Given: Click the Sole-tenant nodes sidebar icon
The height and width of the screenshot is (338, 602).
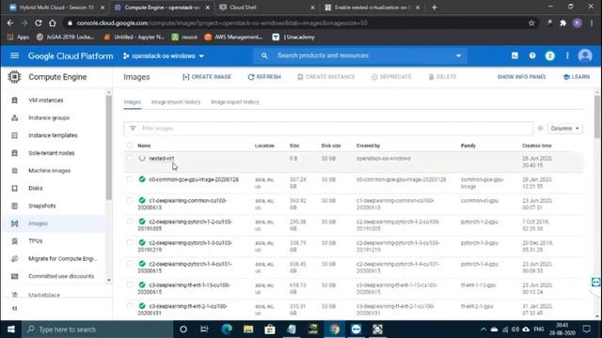Looking at the screenshot, I should click(15, 153).
